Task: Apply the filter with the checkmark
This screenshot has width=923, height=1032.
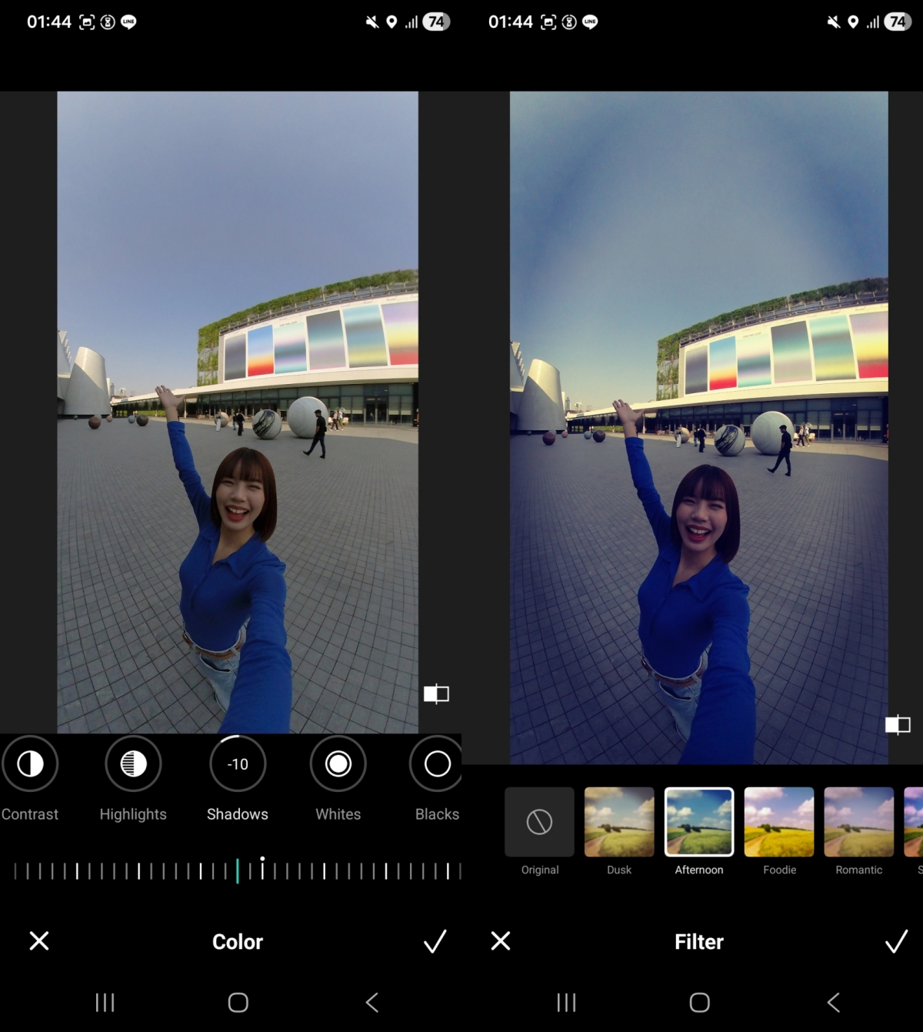Action: [896, 941]
